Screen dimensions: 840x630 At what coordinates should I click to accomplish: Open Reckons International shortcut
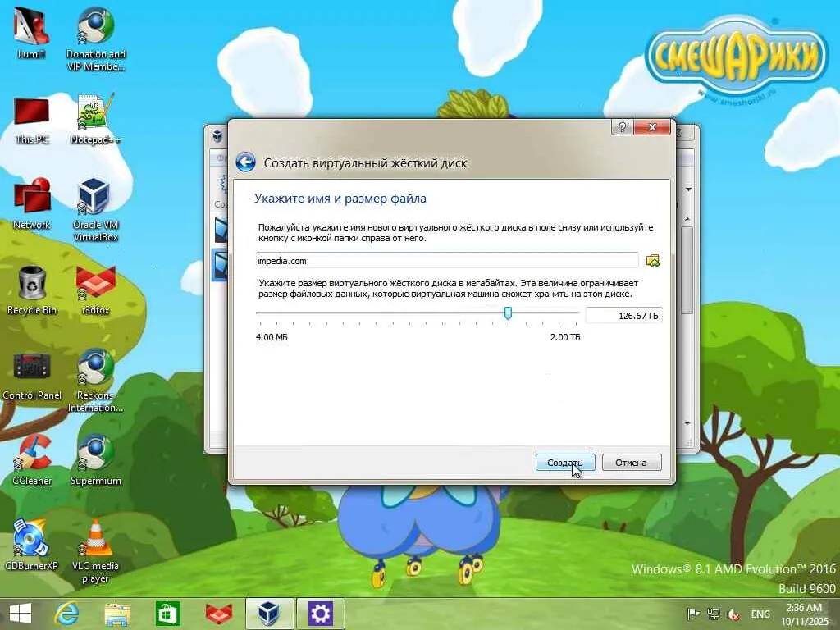tap(95, 381)
